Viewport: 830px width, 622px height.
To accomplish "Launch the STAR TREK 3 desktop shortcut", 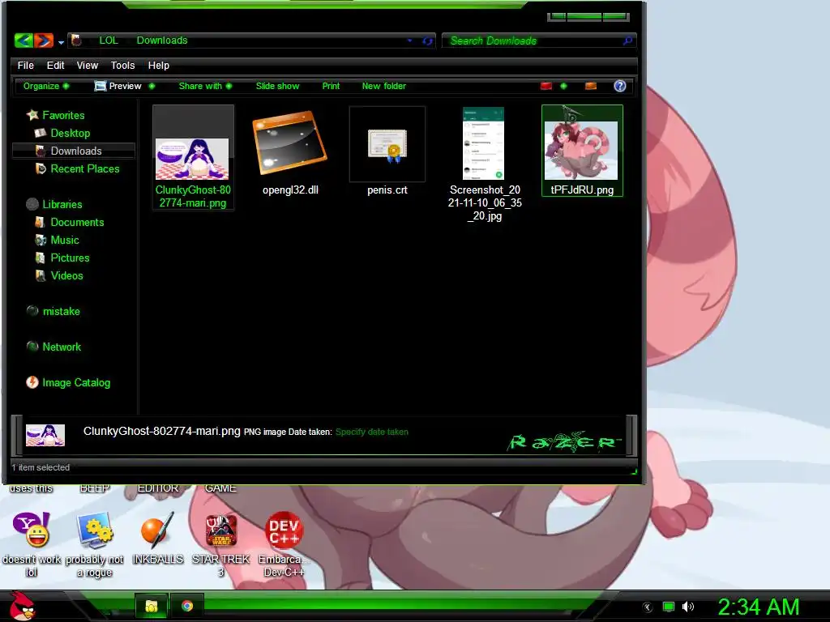I will (220, 530).
